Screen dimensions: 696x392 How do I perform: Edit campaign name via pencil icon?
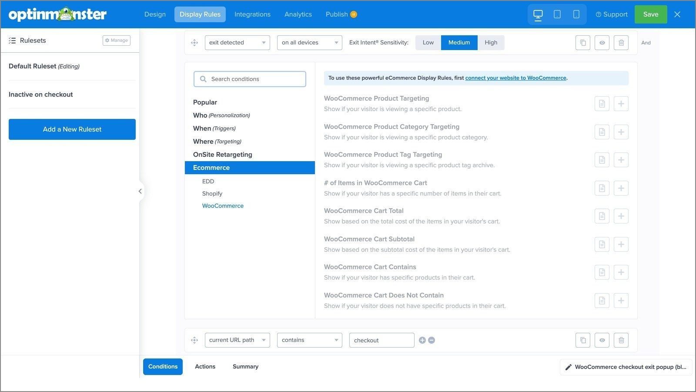coord(568,367)
